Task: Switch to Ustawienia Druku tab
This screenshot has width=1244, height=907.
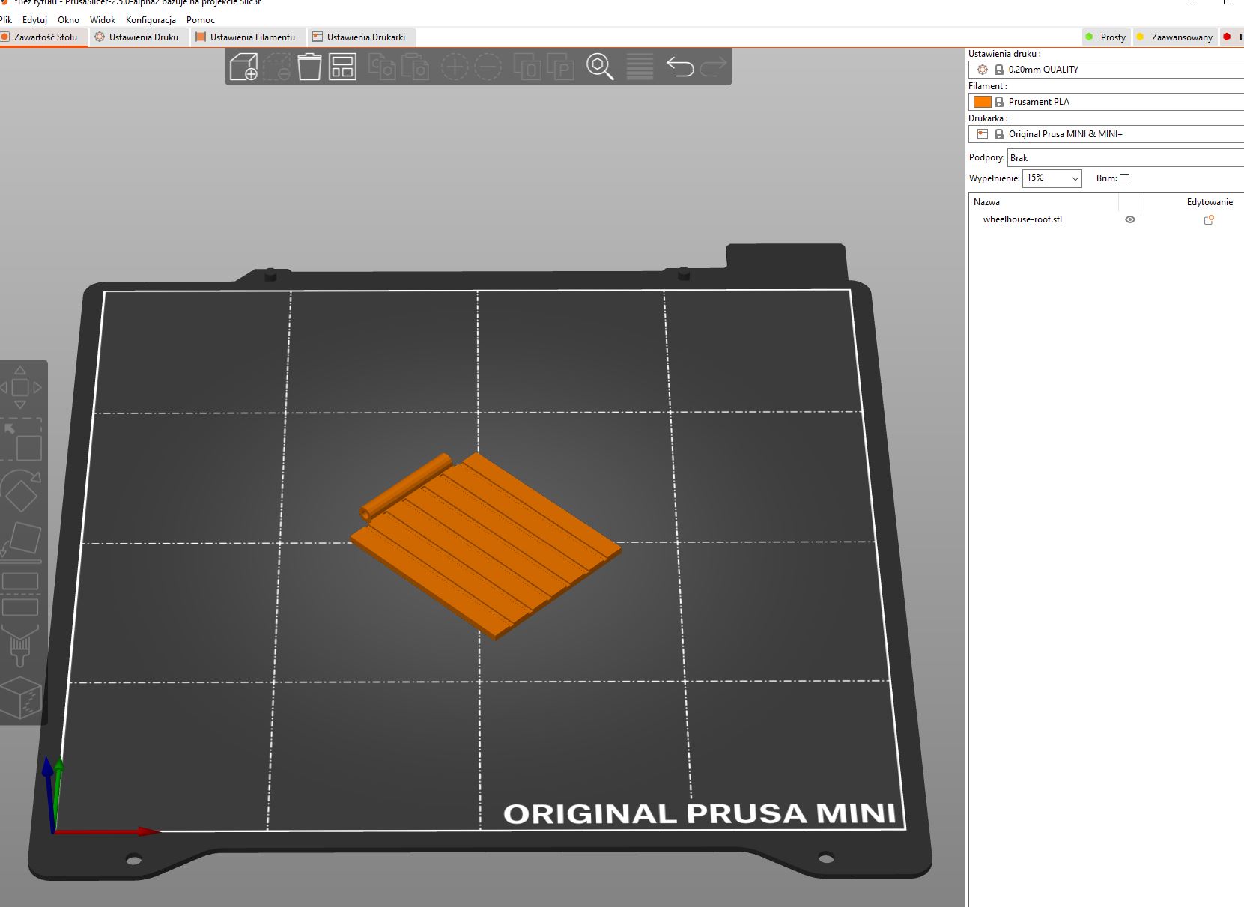Action: tap(137, 37)
